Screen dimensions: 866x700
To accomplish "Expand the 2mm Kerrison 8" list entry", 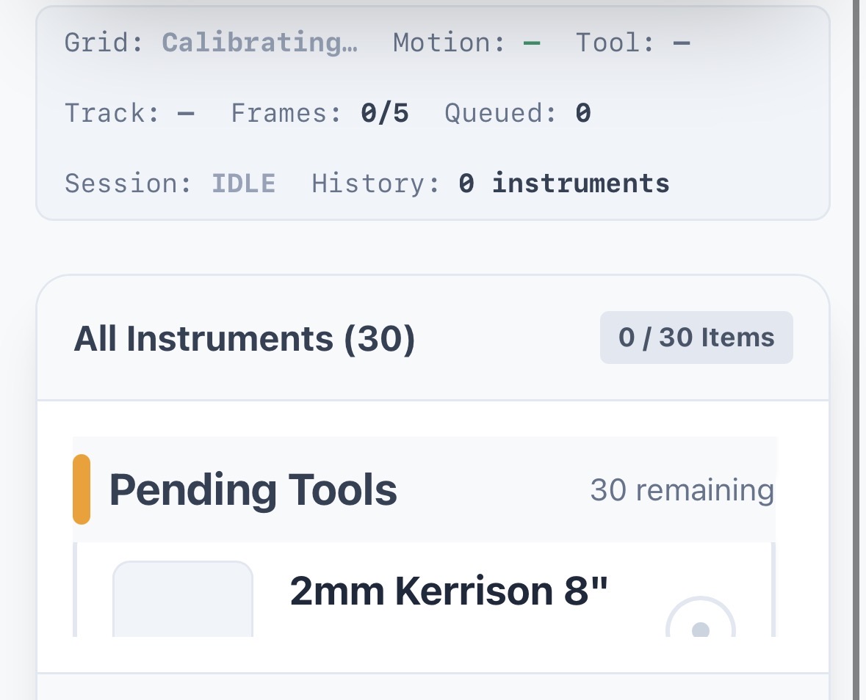I will coord(449,591).
